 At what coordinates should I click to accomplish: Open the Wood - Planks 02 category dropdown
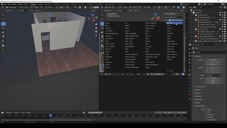[176, 20]
